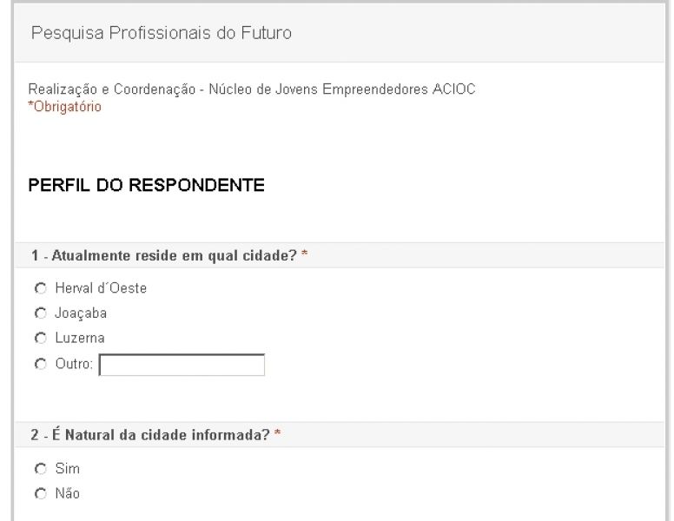Click the Joaçaba option label text
Screen dimensions: 674x521
click(81, 313)
